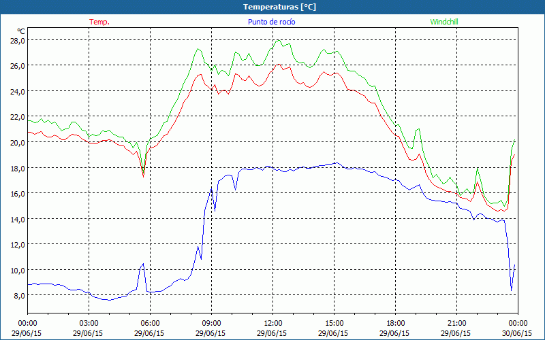Image resolution: width=545 pixels, height=340 pixels.
Task: Click the 30/06/15 date label
Action: [x=518, y=333]
